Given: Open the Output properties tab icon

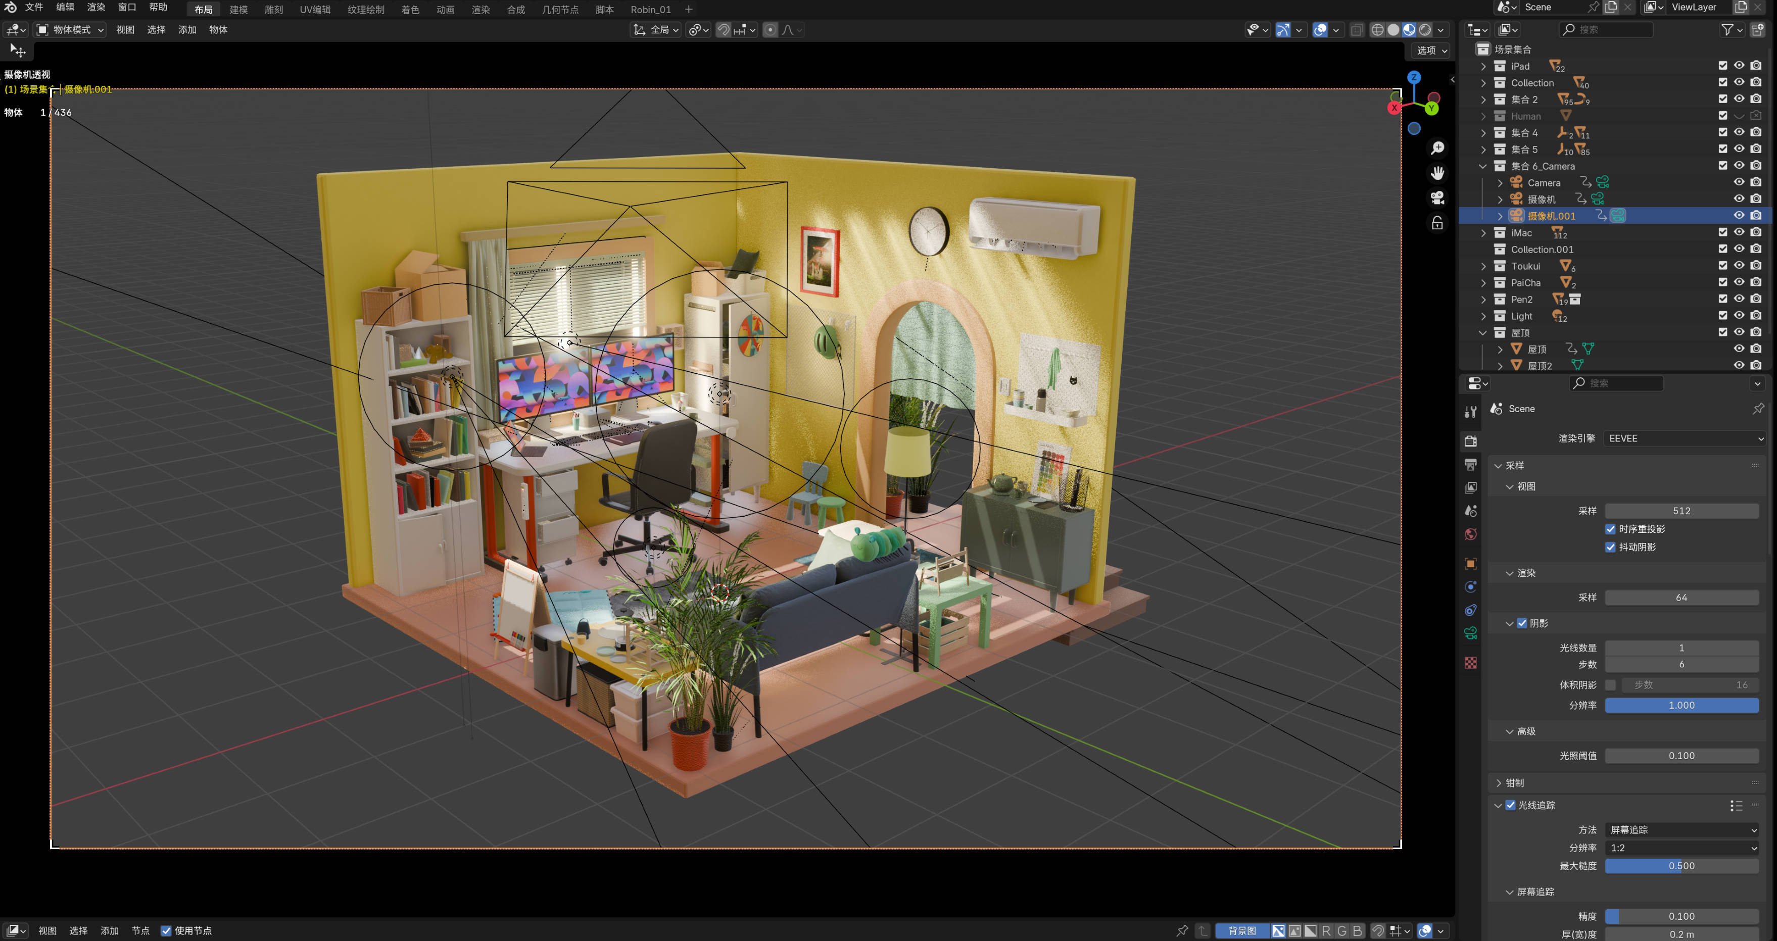Looking at the screenshot, I should 1470,465.
